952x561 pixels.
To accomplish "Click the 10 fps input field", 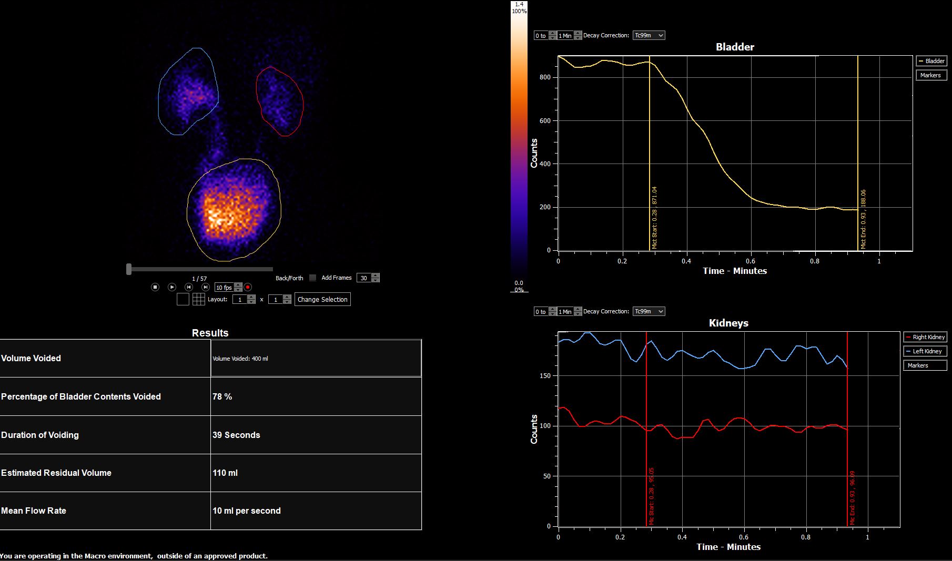I will tap(225, 287).
